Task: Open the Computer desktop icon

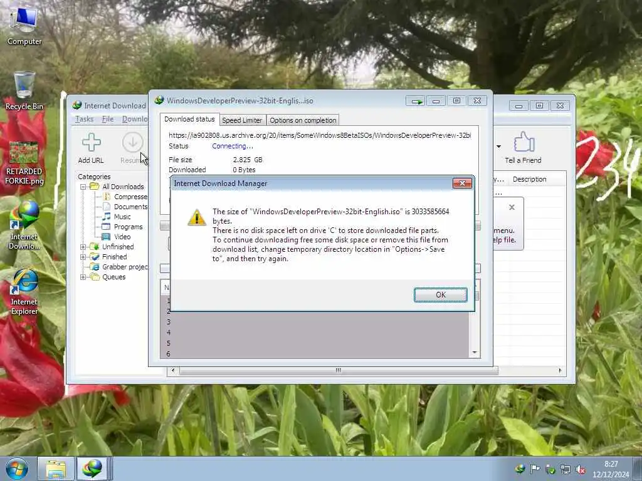Action: [x=24, y=25]
